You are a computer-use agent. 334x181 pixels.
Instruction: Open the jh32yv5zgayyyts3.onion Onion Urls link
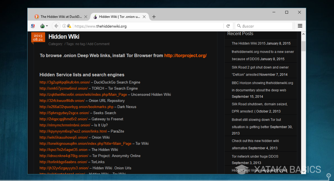[64, 168]
